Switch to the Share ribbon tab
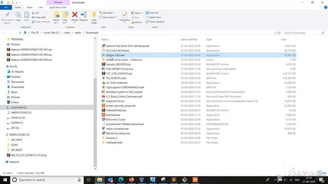 [x=30, y=8]
